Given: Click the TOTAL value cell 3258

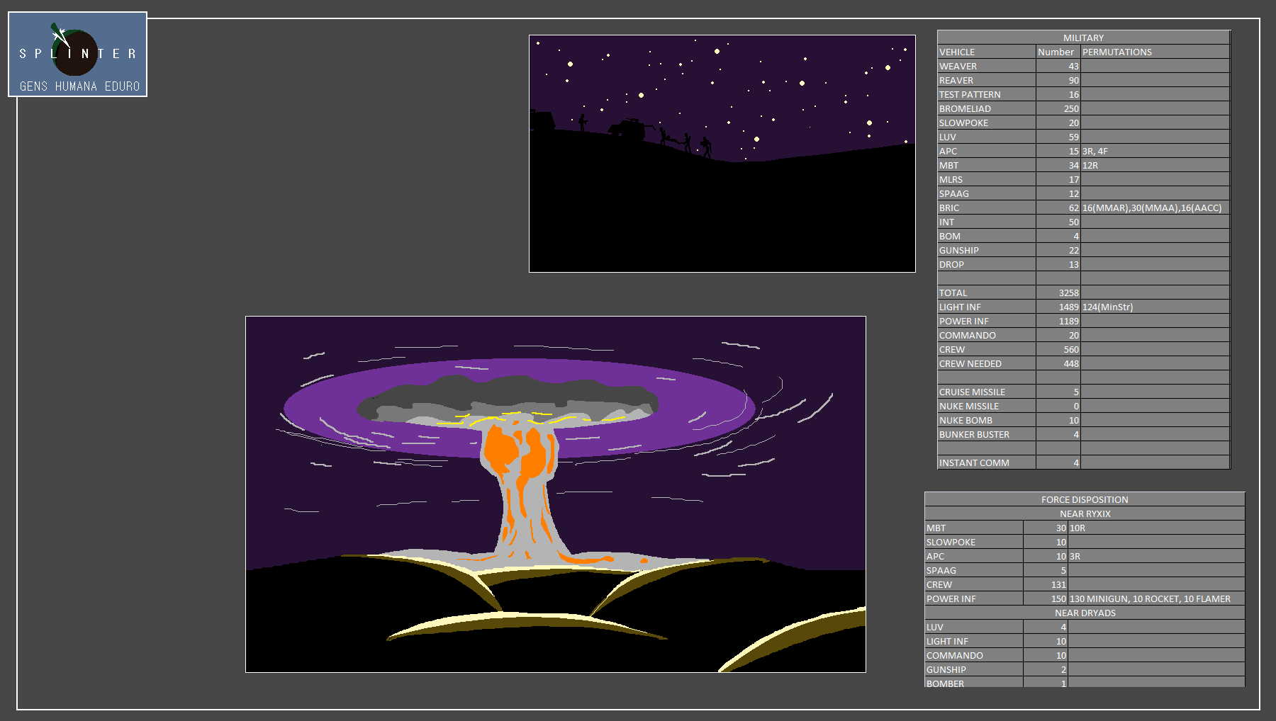Looking at the screenshot, I should coord(1058,293).
